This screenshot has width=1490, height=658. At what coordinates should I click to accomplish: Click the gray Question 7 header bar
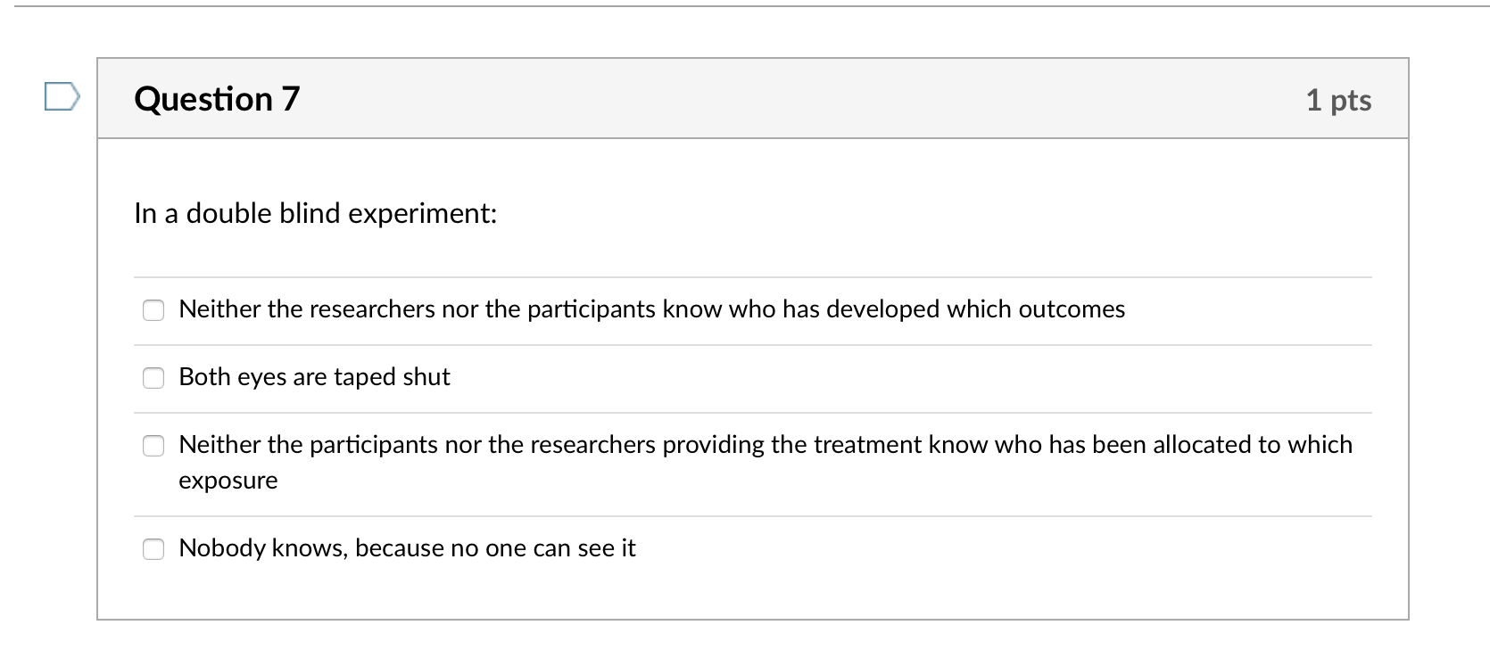pyautogui.click(x=753, y=99)
